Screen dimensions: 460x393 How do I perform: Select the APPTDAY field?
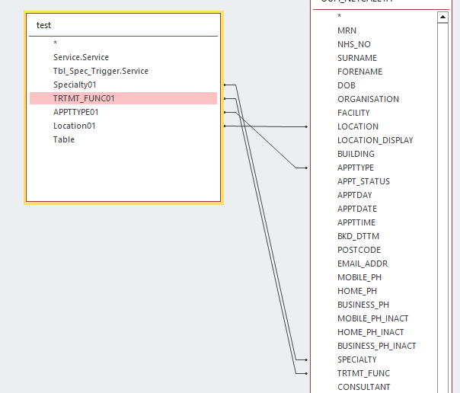pos(355,195)
